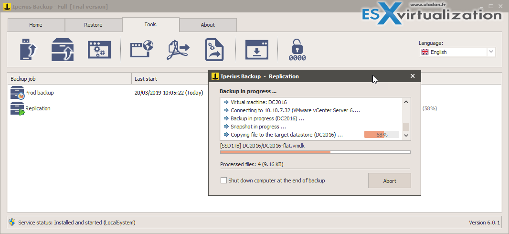This screenshot has height=234, width=509.
Task: Click the Replication job running icon
Action: tap(17, 108)
